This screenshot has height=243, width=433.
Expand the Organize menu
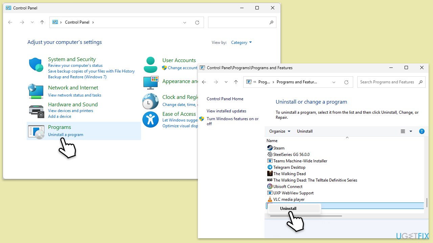click(x=279, y=131)
